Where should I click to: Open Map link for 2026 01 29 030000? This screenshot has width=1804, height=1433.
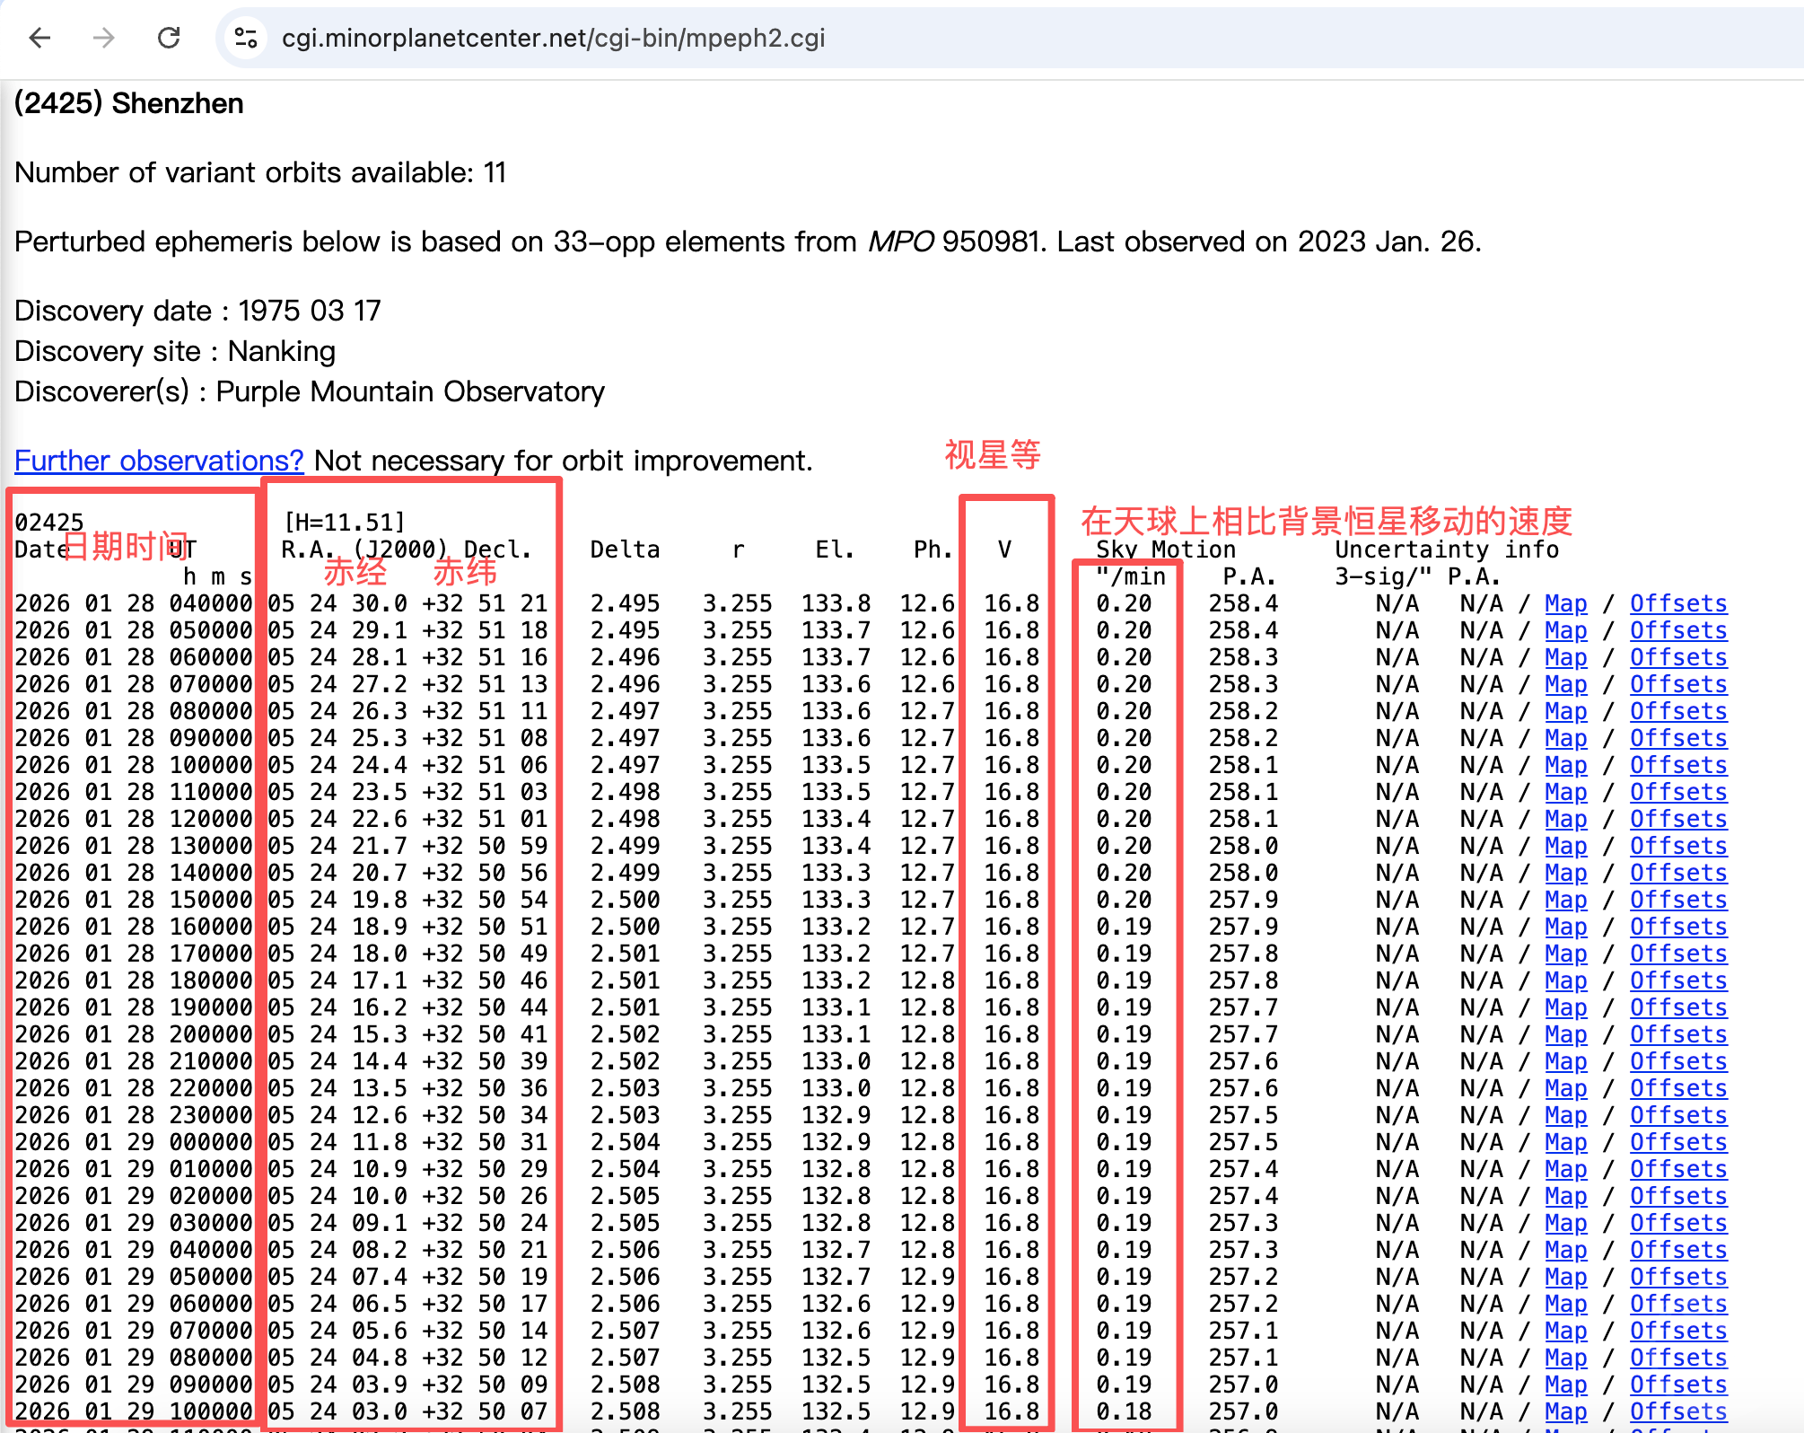1565,1223
